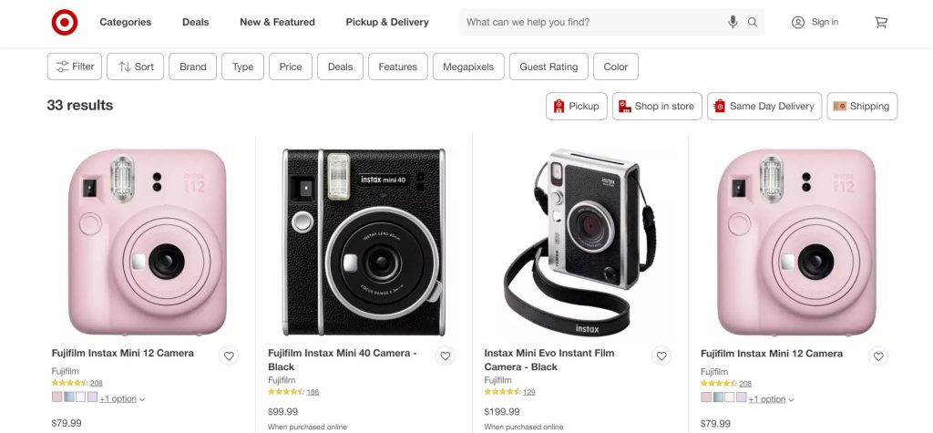Favorite the Instax Mini 40 Camera heart

pos(446,356)
